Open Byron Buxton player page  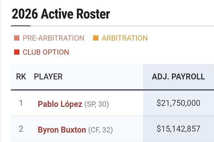coord(62,130)
